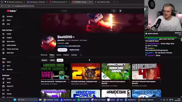Click the YouTube search input field

86,11
